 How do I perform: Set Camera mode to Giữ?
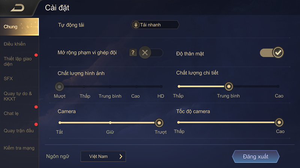coord(110,122)
